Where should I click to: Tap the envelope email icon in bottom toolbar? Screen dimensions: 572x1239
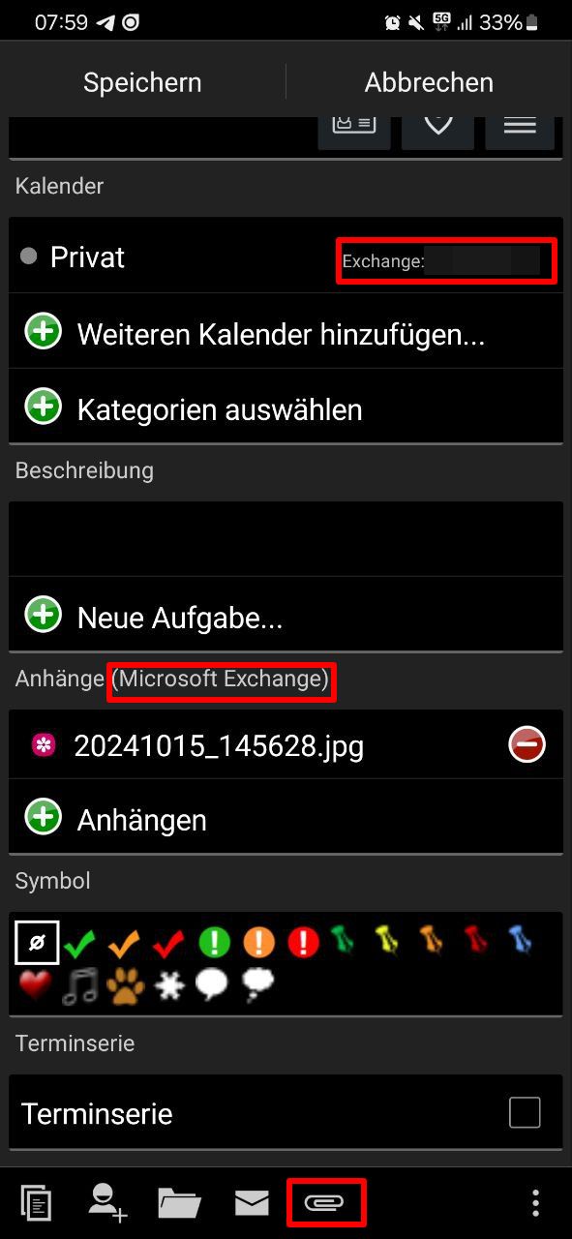tap(252, 1202)
